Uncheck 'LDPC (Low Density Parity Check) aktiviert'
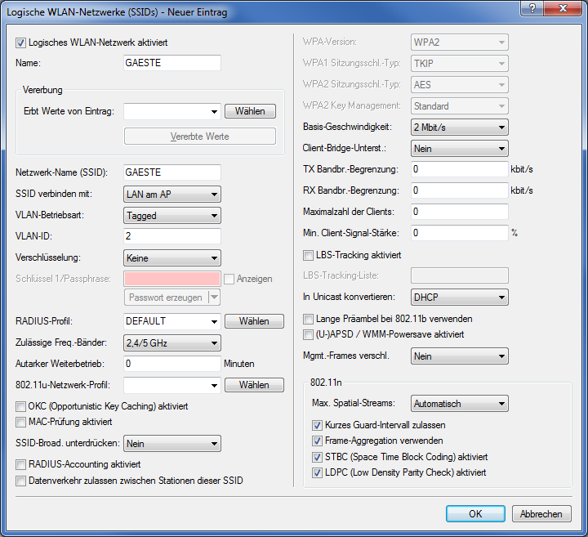Screen dimensions: 588x537 pos(318,472)
